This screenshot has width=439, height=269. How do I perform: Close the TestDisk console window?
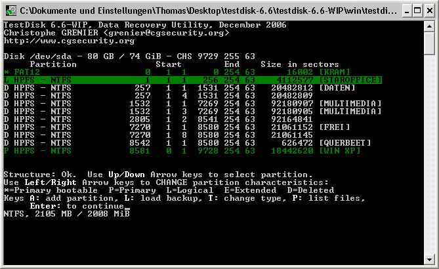pyautogui.click(x=429, y=11)
